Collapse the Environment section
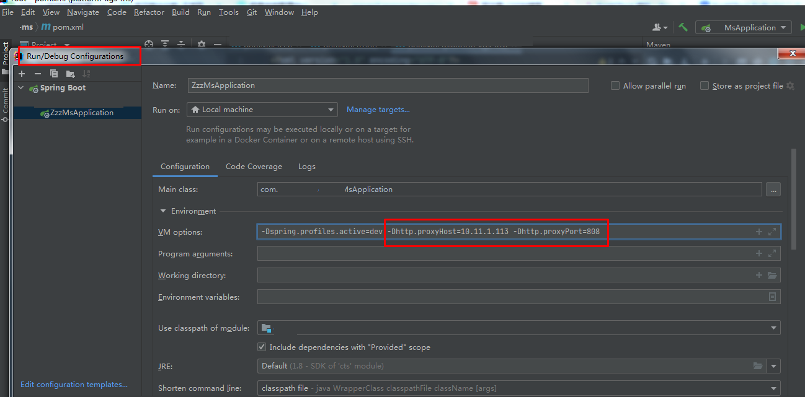Screen dimensions: 805x397 click(164, 211)
